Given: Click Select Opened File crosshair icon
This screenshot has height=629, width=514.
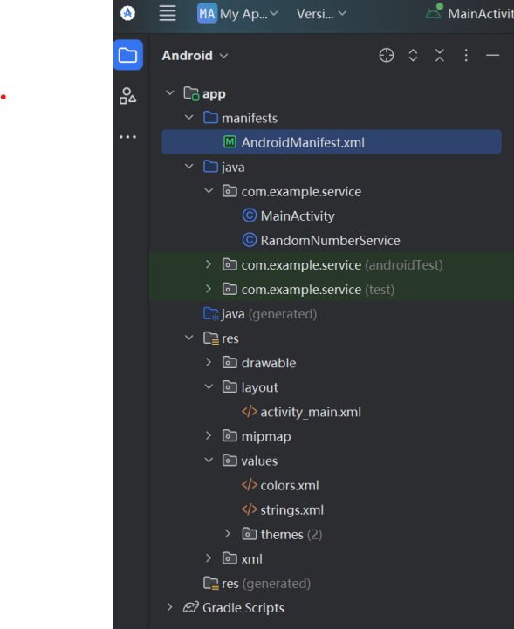Looking at the screenshot, I should tap(387, 55).
